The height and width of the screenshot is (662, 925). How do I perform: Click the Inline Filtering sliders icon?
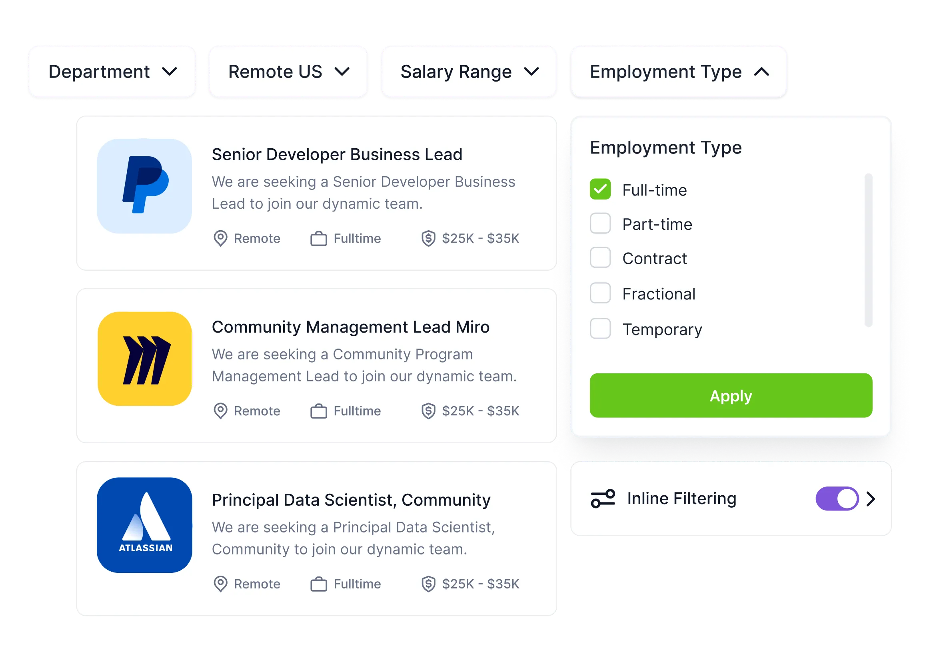coord(603,498)
